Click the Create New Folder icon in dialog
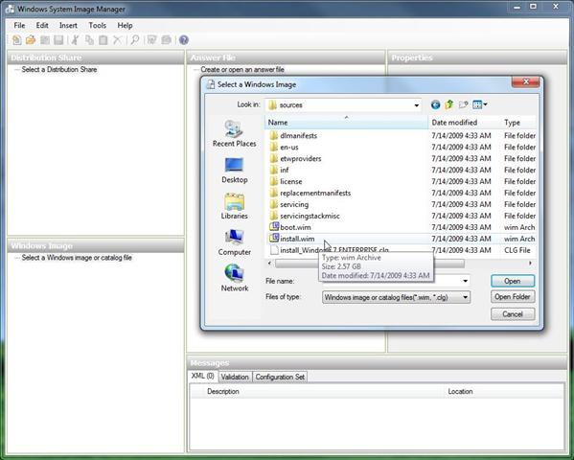Screen dimensions: 574x460 point(464,105)
